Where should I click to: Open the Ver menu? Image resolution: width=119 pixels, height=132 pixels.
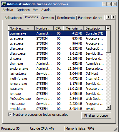pyautogui.click(x=35, y=10)
